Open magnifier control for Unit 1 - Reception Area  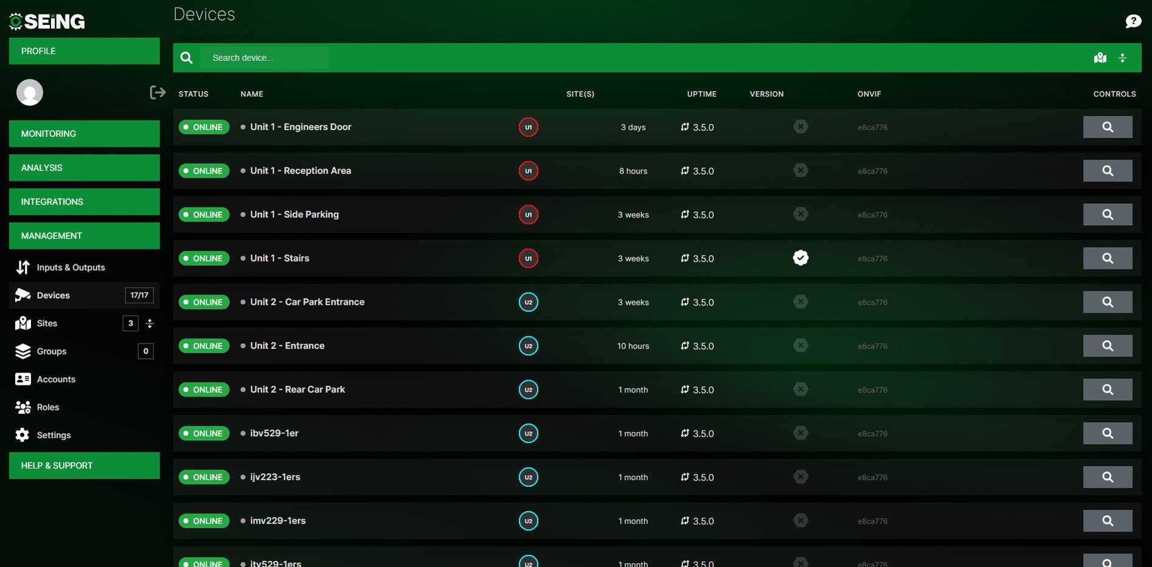[1108, 171]
